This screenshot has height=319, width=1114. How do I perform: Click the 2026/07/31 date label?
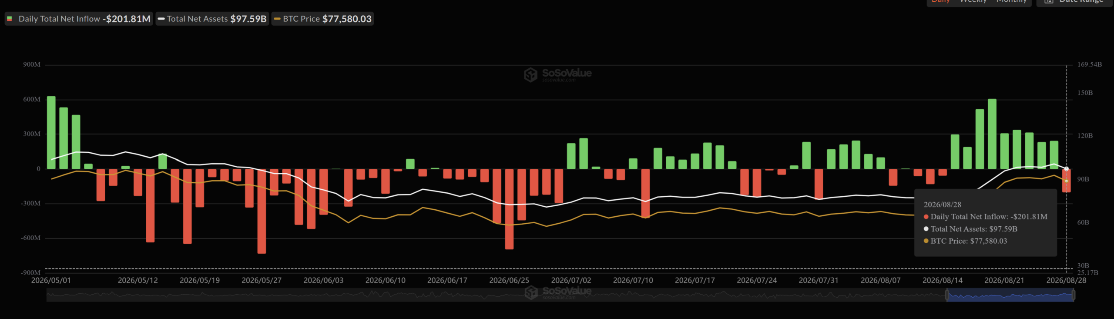tap(819, 280)
